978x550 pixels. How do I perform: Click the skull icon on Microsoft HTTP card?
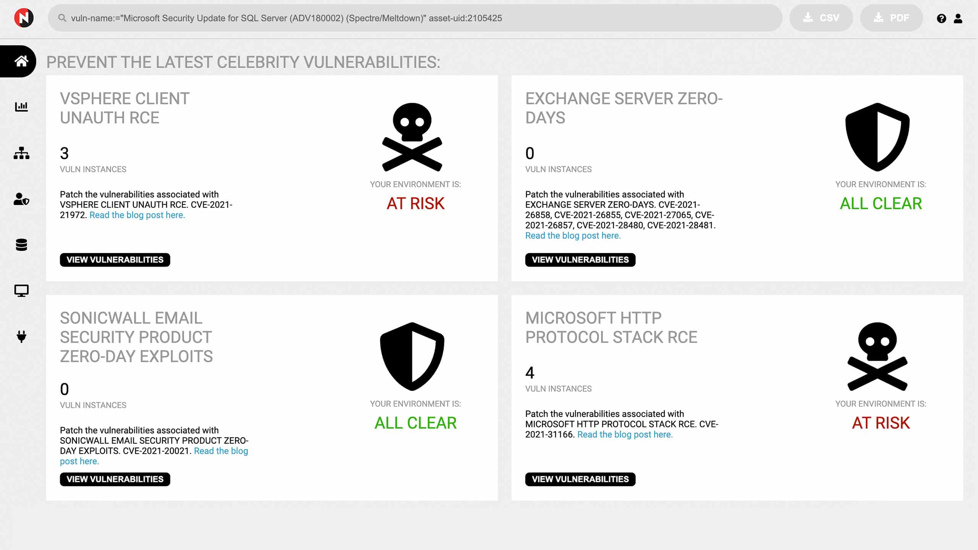click(x=878, y=356)
